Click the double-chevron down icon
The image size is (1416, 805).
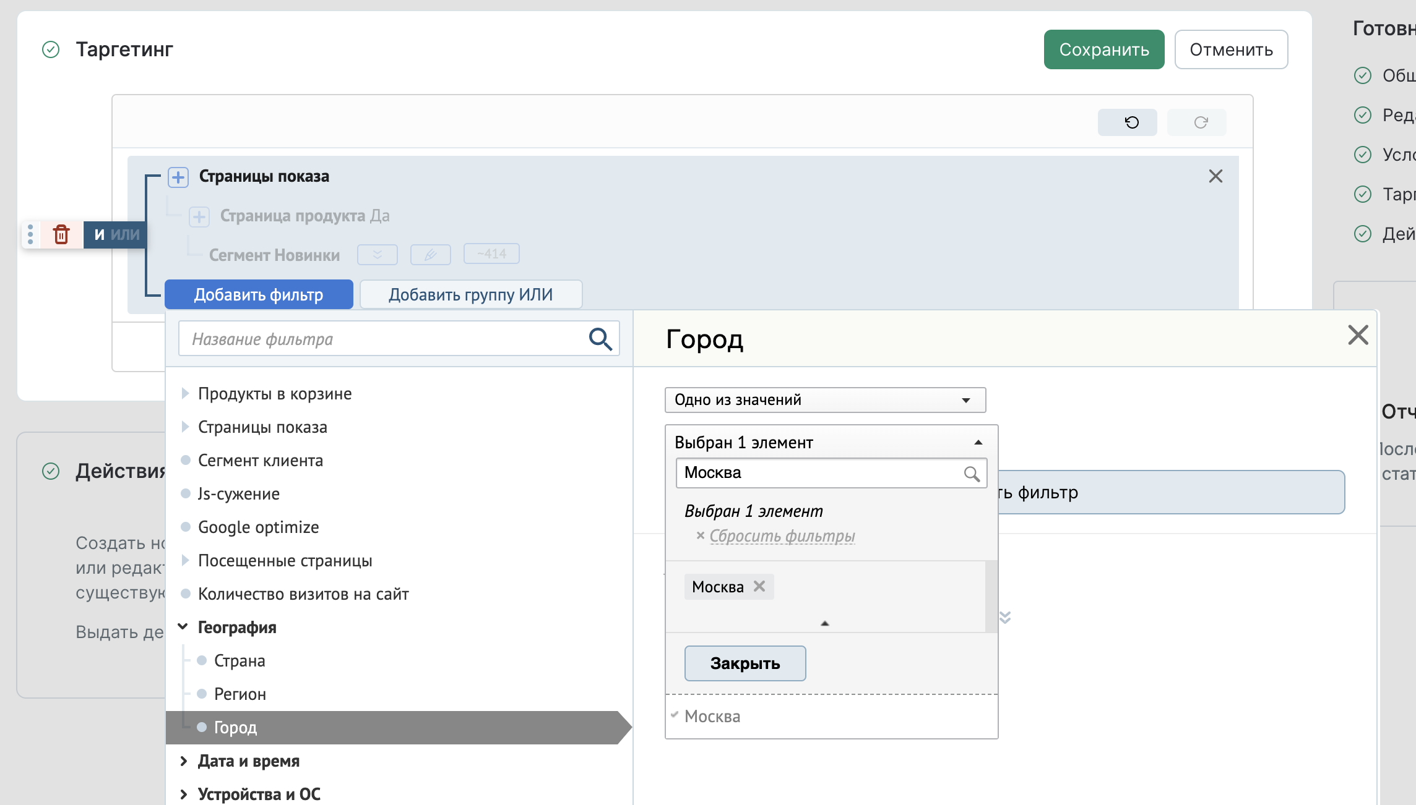coord(1005,617)
